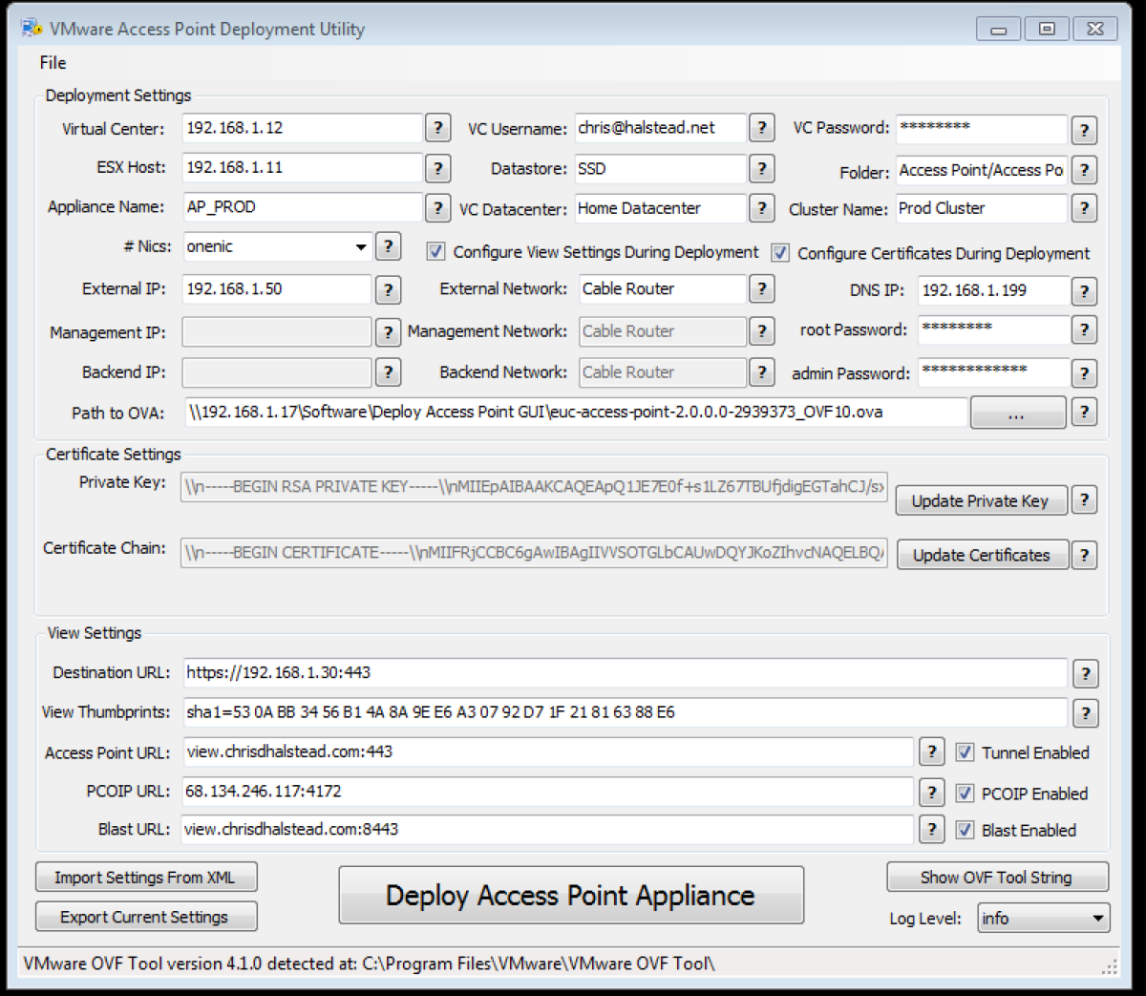This screenshot has height=996, width=1146.
Task: Open the File menu
Action: tap(53, 63)
